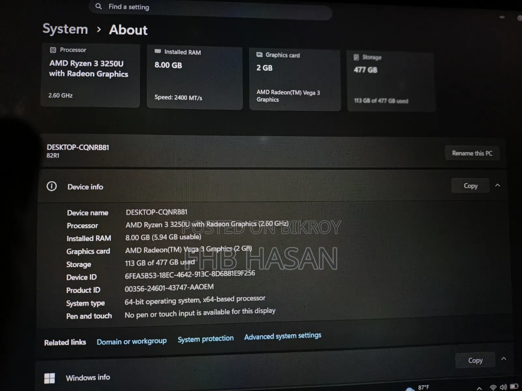Click the Processor card chip icon
Screen dimensions: 522x391
(x=53, y=50)
